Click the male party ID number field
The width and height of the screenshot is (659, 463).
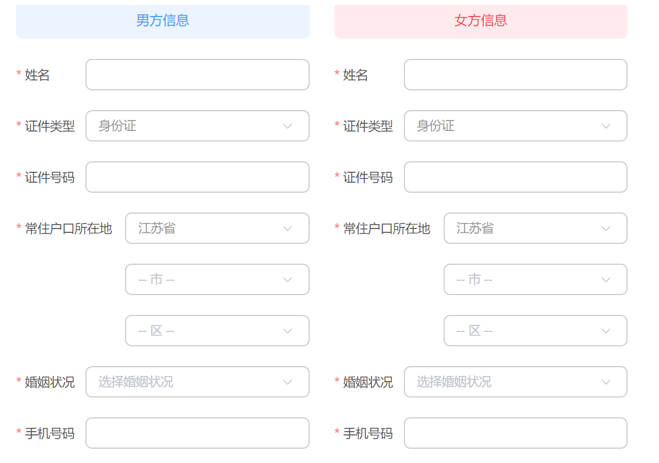[x=197, y=177]
